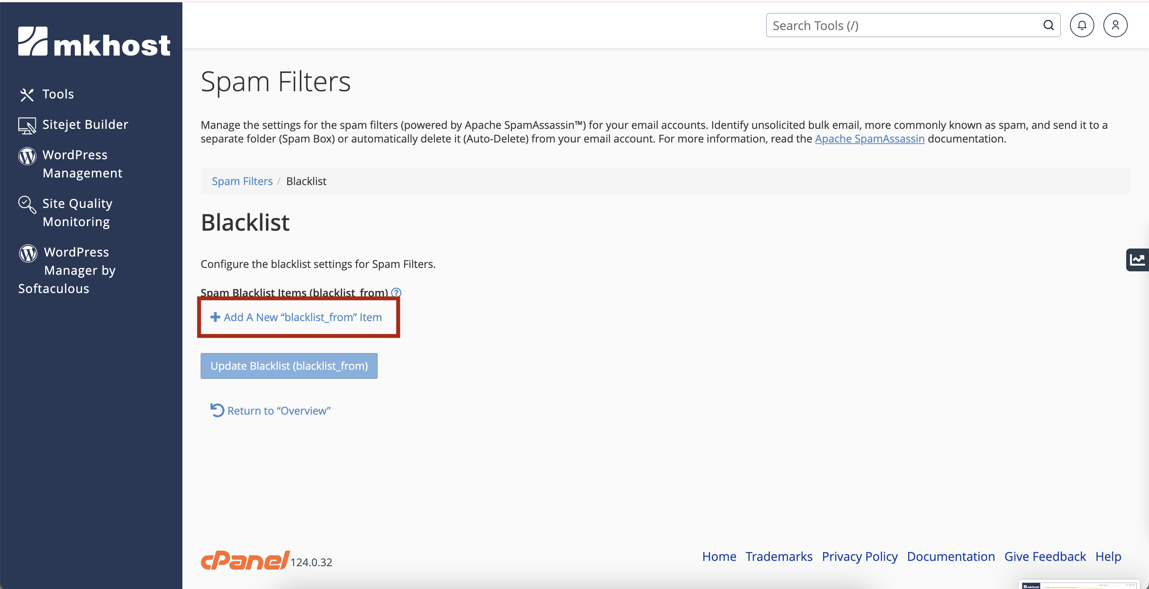Open the Privacy Policy footer link
Image resolution: width=1149 pixels, height=589 pixels.
click(x=859, y=556)
